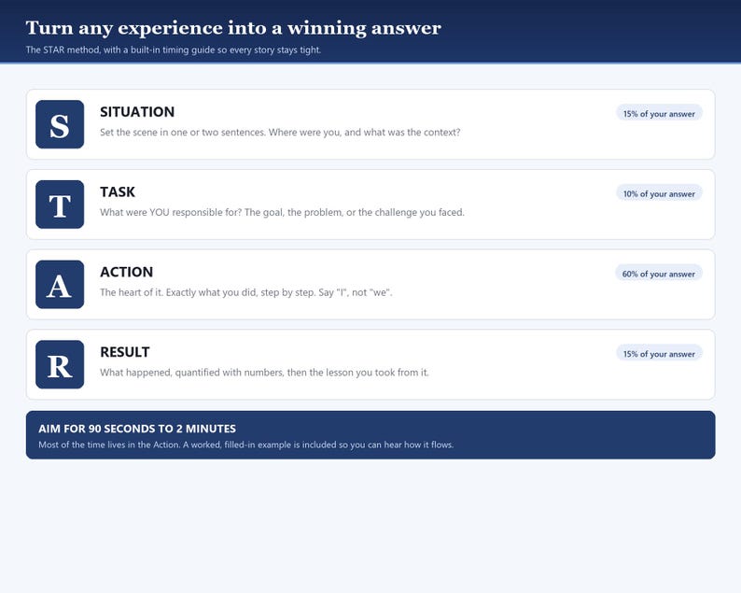Image resolution: width=741 pixels, height=593 pixels.
Task: Click the A letter tile for Action
Action: pos(60,284)
